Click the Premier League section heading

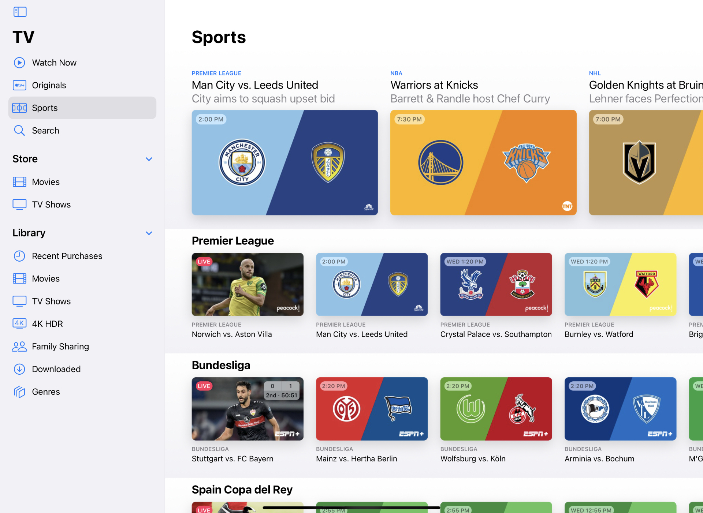point(233,241)
